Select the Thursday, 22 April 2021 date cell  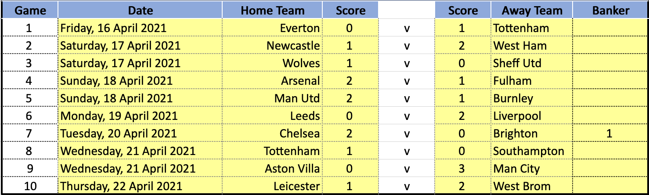141,187
